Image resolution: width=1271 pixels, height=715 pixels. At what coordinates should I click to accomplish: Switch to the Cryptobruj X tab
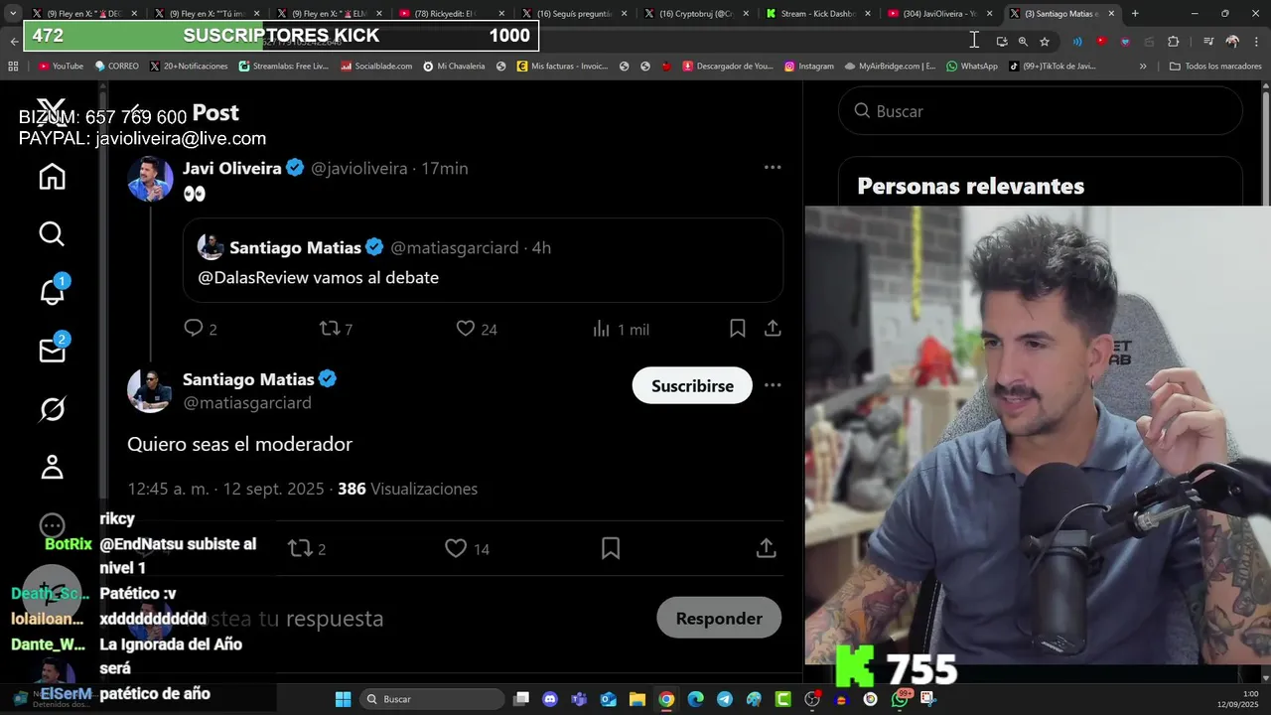pos(695,14)
